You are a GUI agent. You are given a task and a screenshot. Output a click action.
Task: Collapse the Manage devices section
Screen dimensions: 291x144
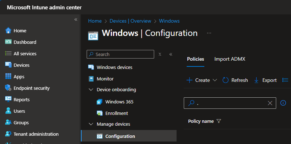pyautogui.click(x=91, y=124)
